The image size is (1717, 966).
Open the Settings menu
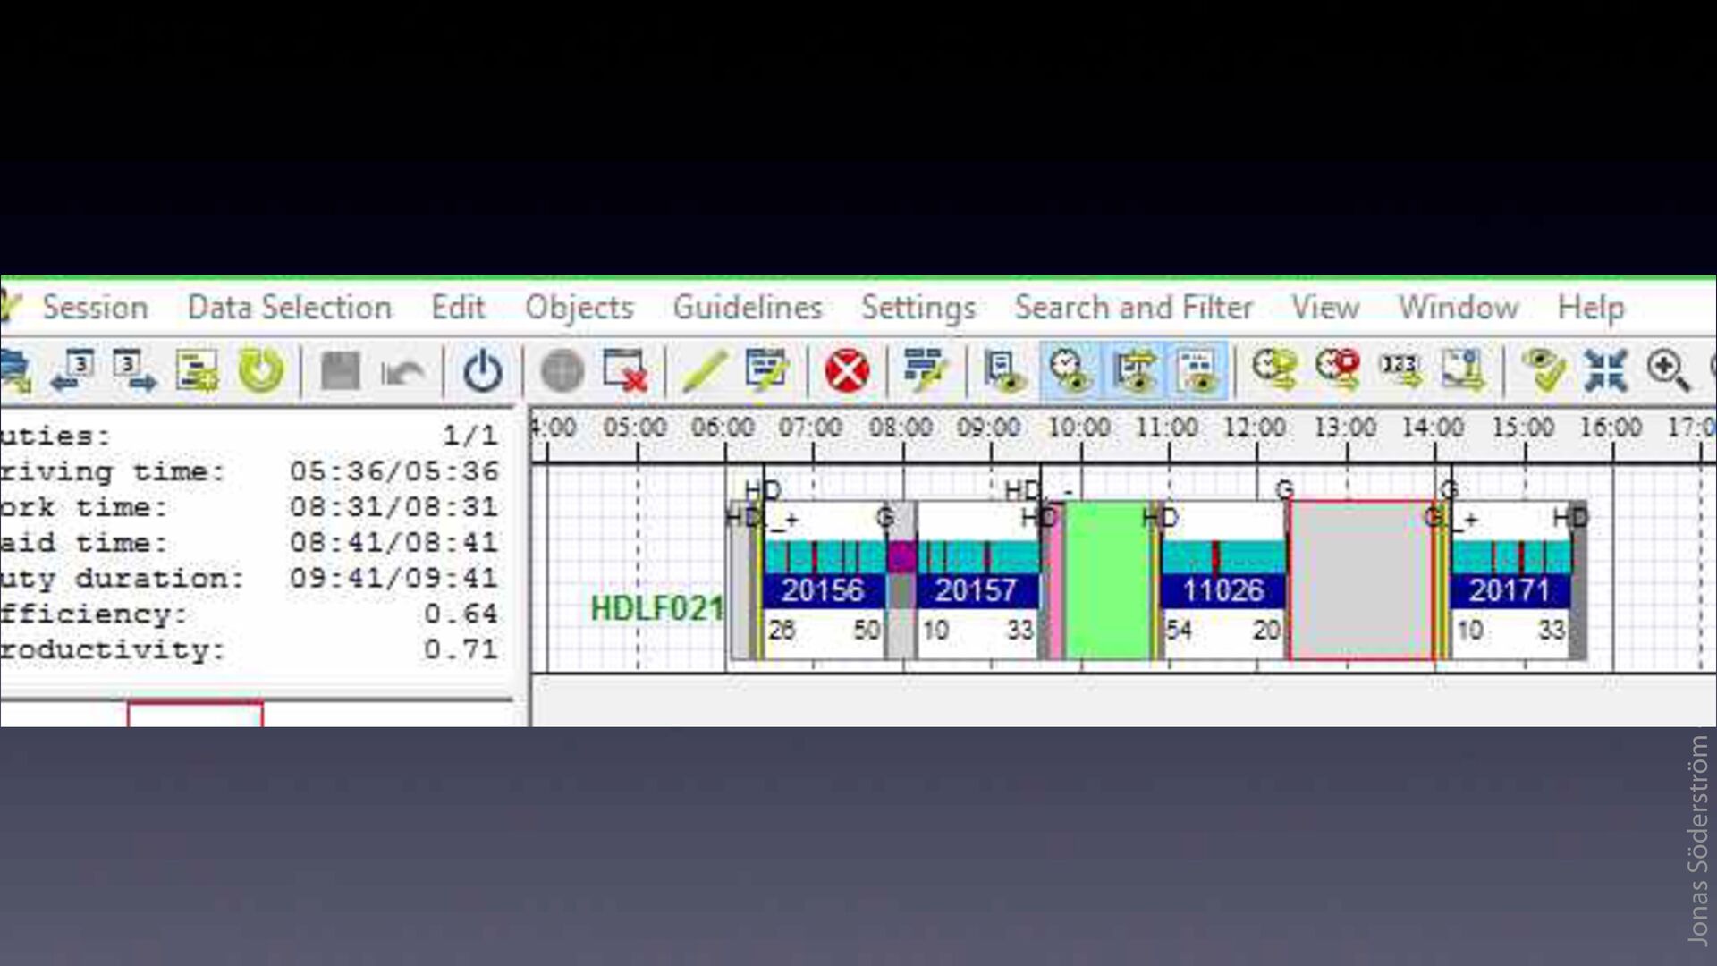pyautogui.click(x=918, y=308)
